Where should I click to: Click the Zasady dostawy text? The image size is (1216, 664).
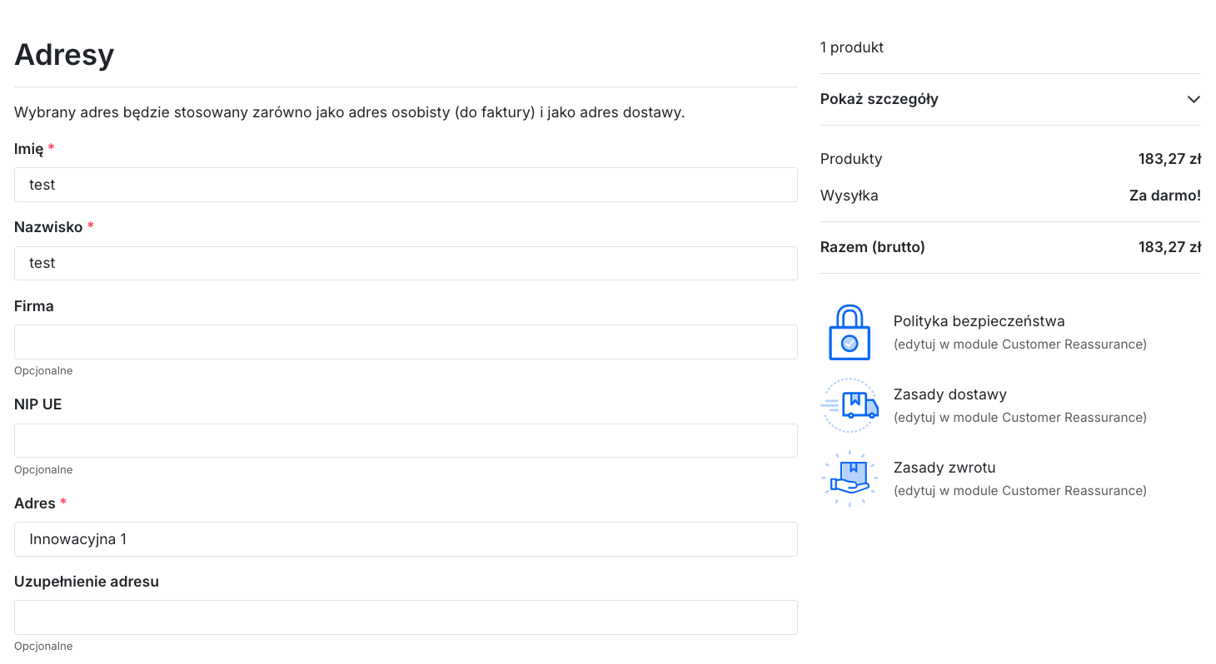point(950,394)
